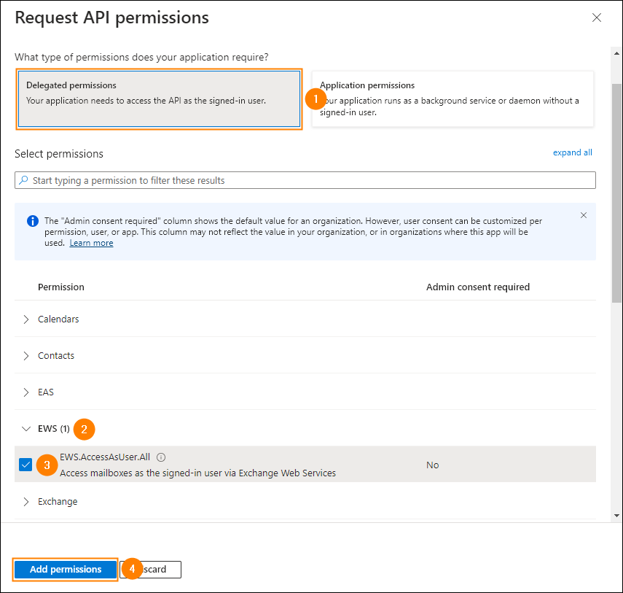Click the EWS.AccessAsUser.All permission name
The width and height of the screenshot is (623, 593).
pos(105,457)
